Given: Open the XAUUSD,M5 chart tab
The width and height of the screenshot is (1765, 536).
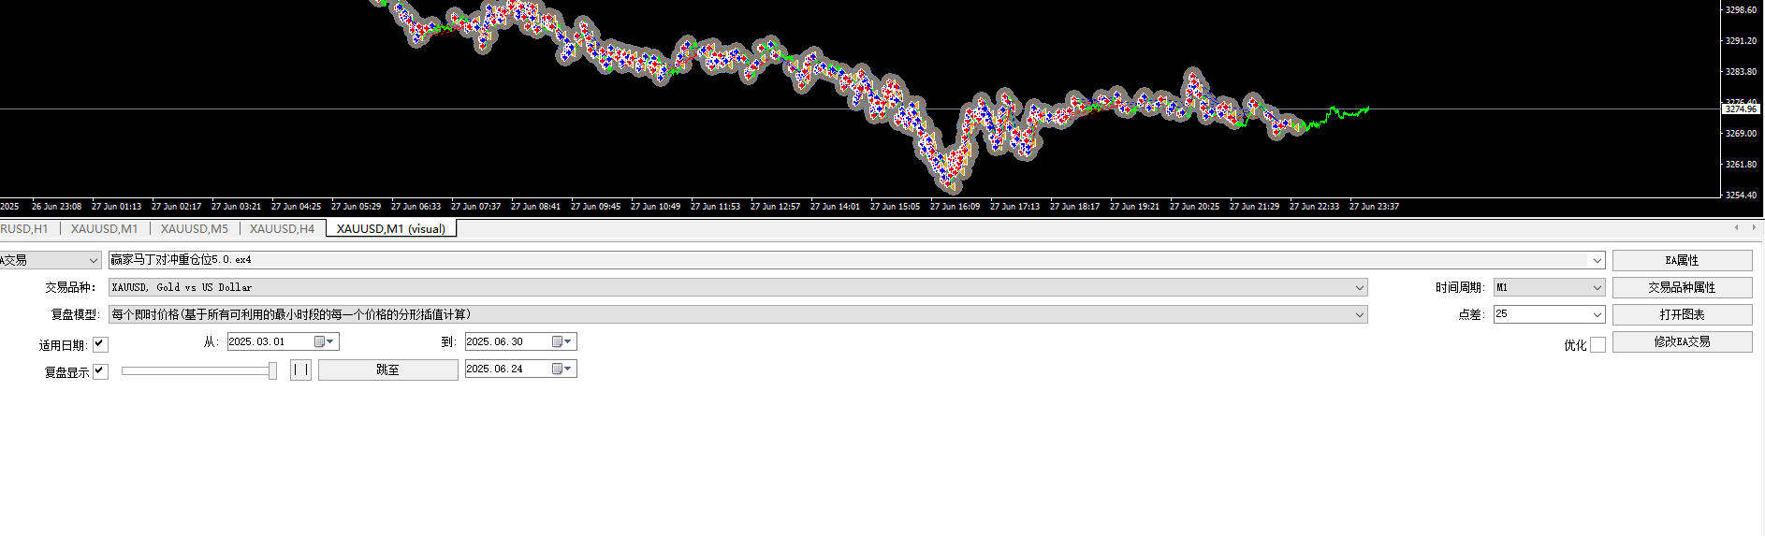Looking at the screenshot, I should coord(195,228).
